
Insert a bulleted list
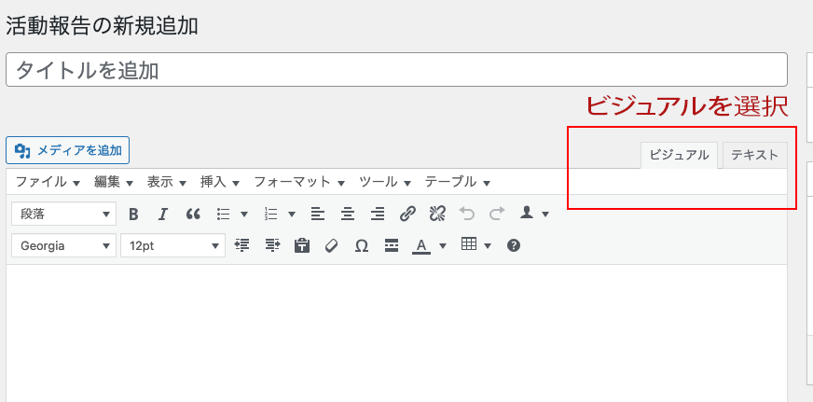(x=223, y=214)
